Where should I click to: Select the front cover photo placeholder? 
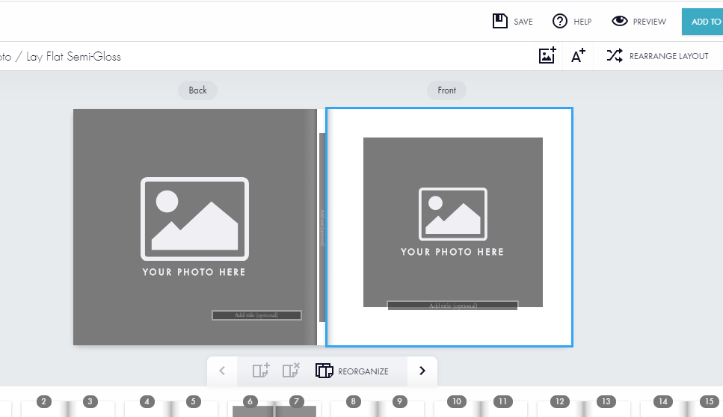(x=452, y=221)
